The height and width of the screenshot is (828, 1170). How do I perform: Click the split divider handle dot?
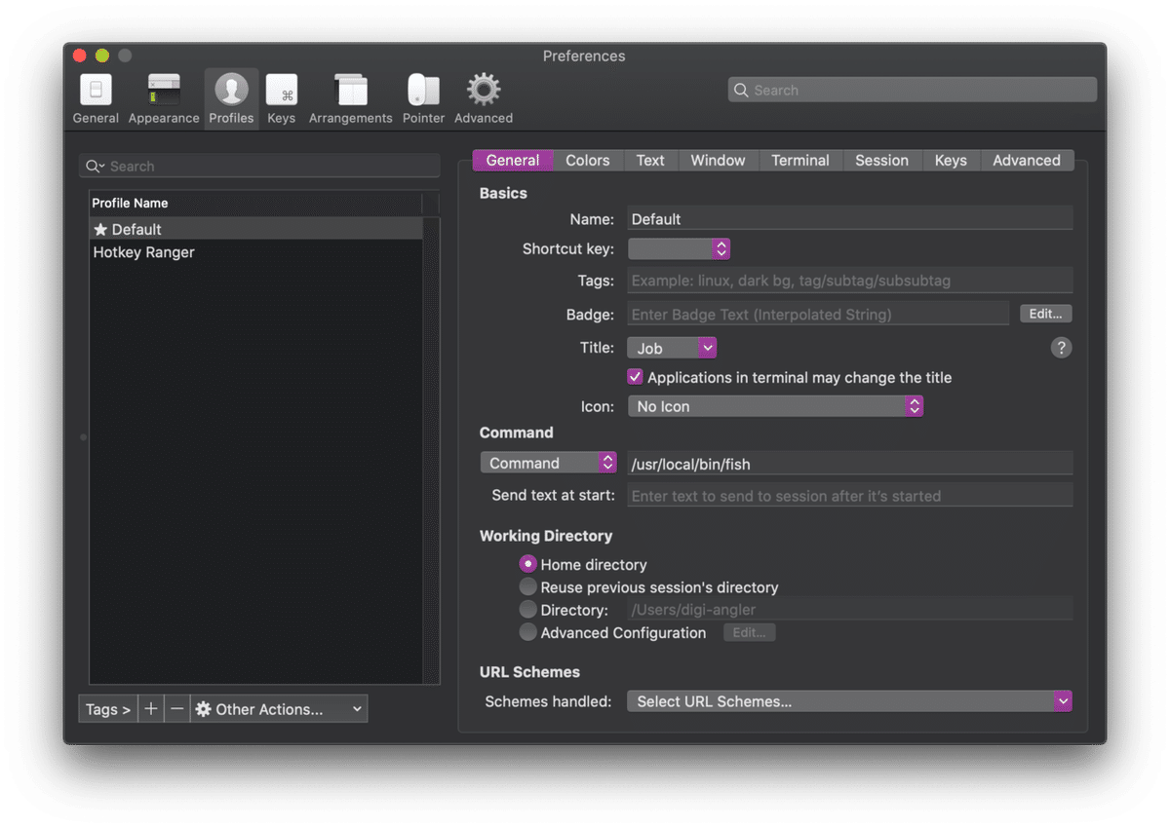tap(83, 437)
